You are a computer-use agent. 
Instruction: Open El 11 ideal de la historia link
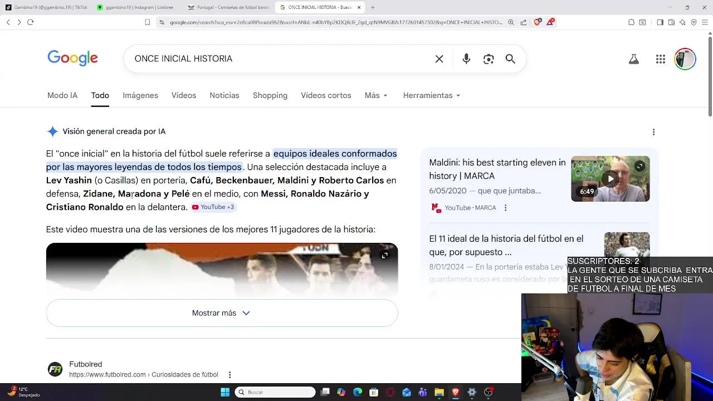506,245
